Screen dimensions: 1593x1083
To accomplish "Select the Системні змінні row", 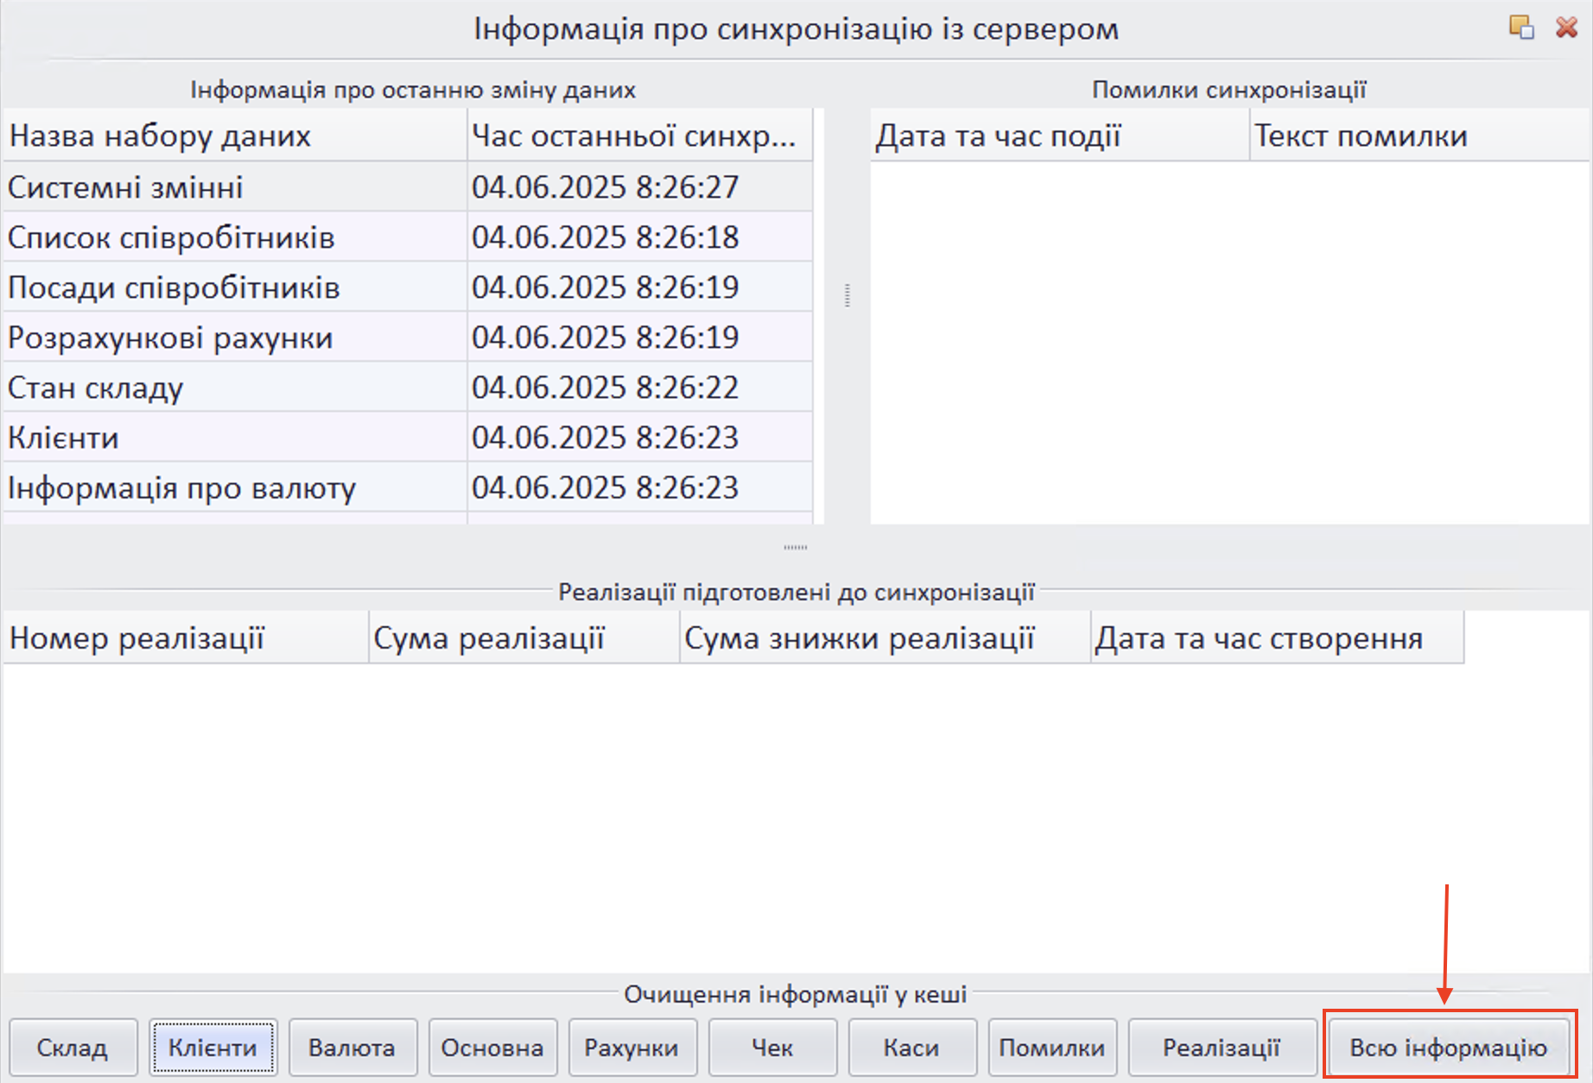I will [235, 187].
